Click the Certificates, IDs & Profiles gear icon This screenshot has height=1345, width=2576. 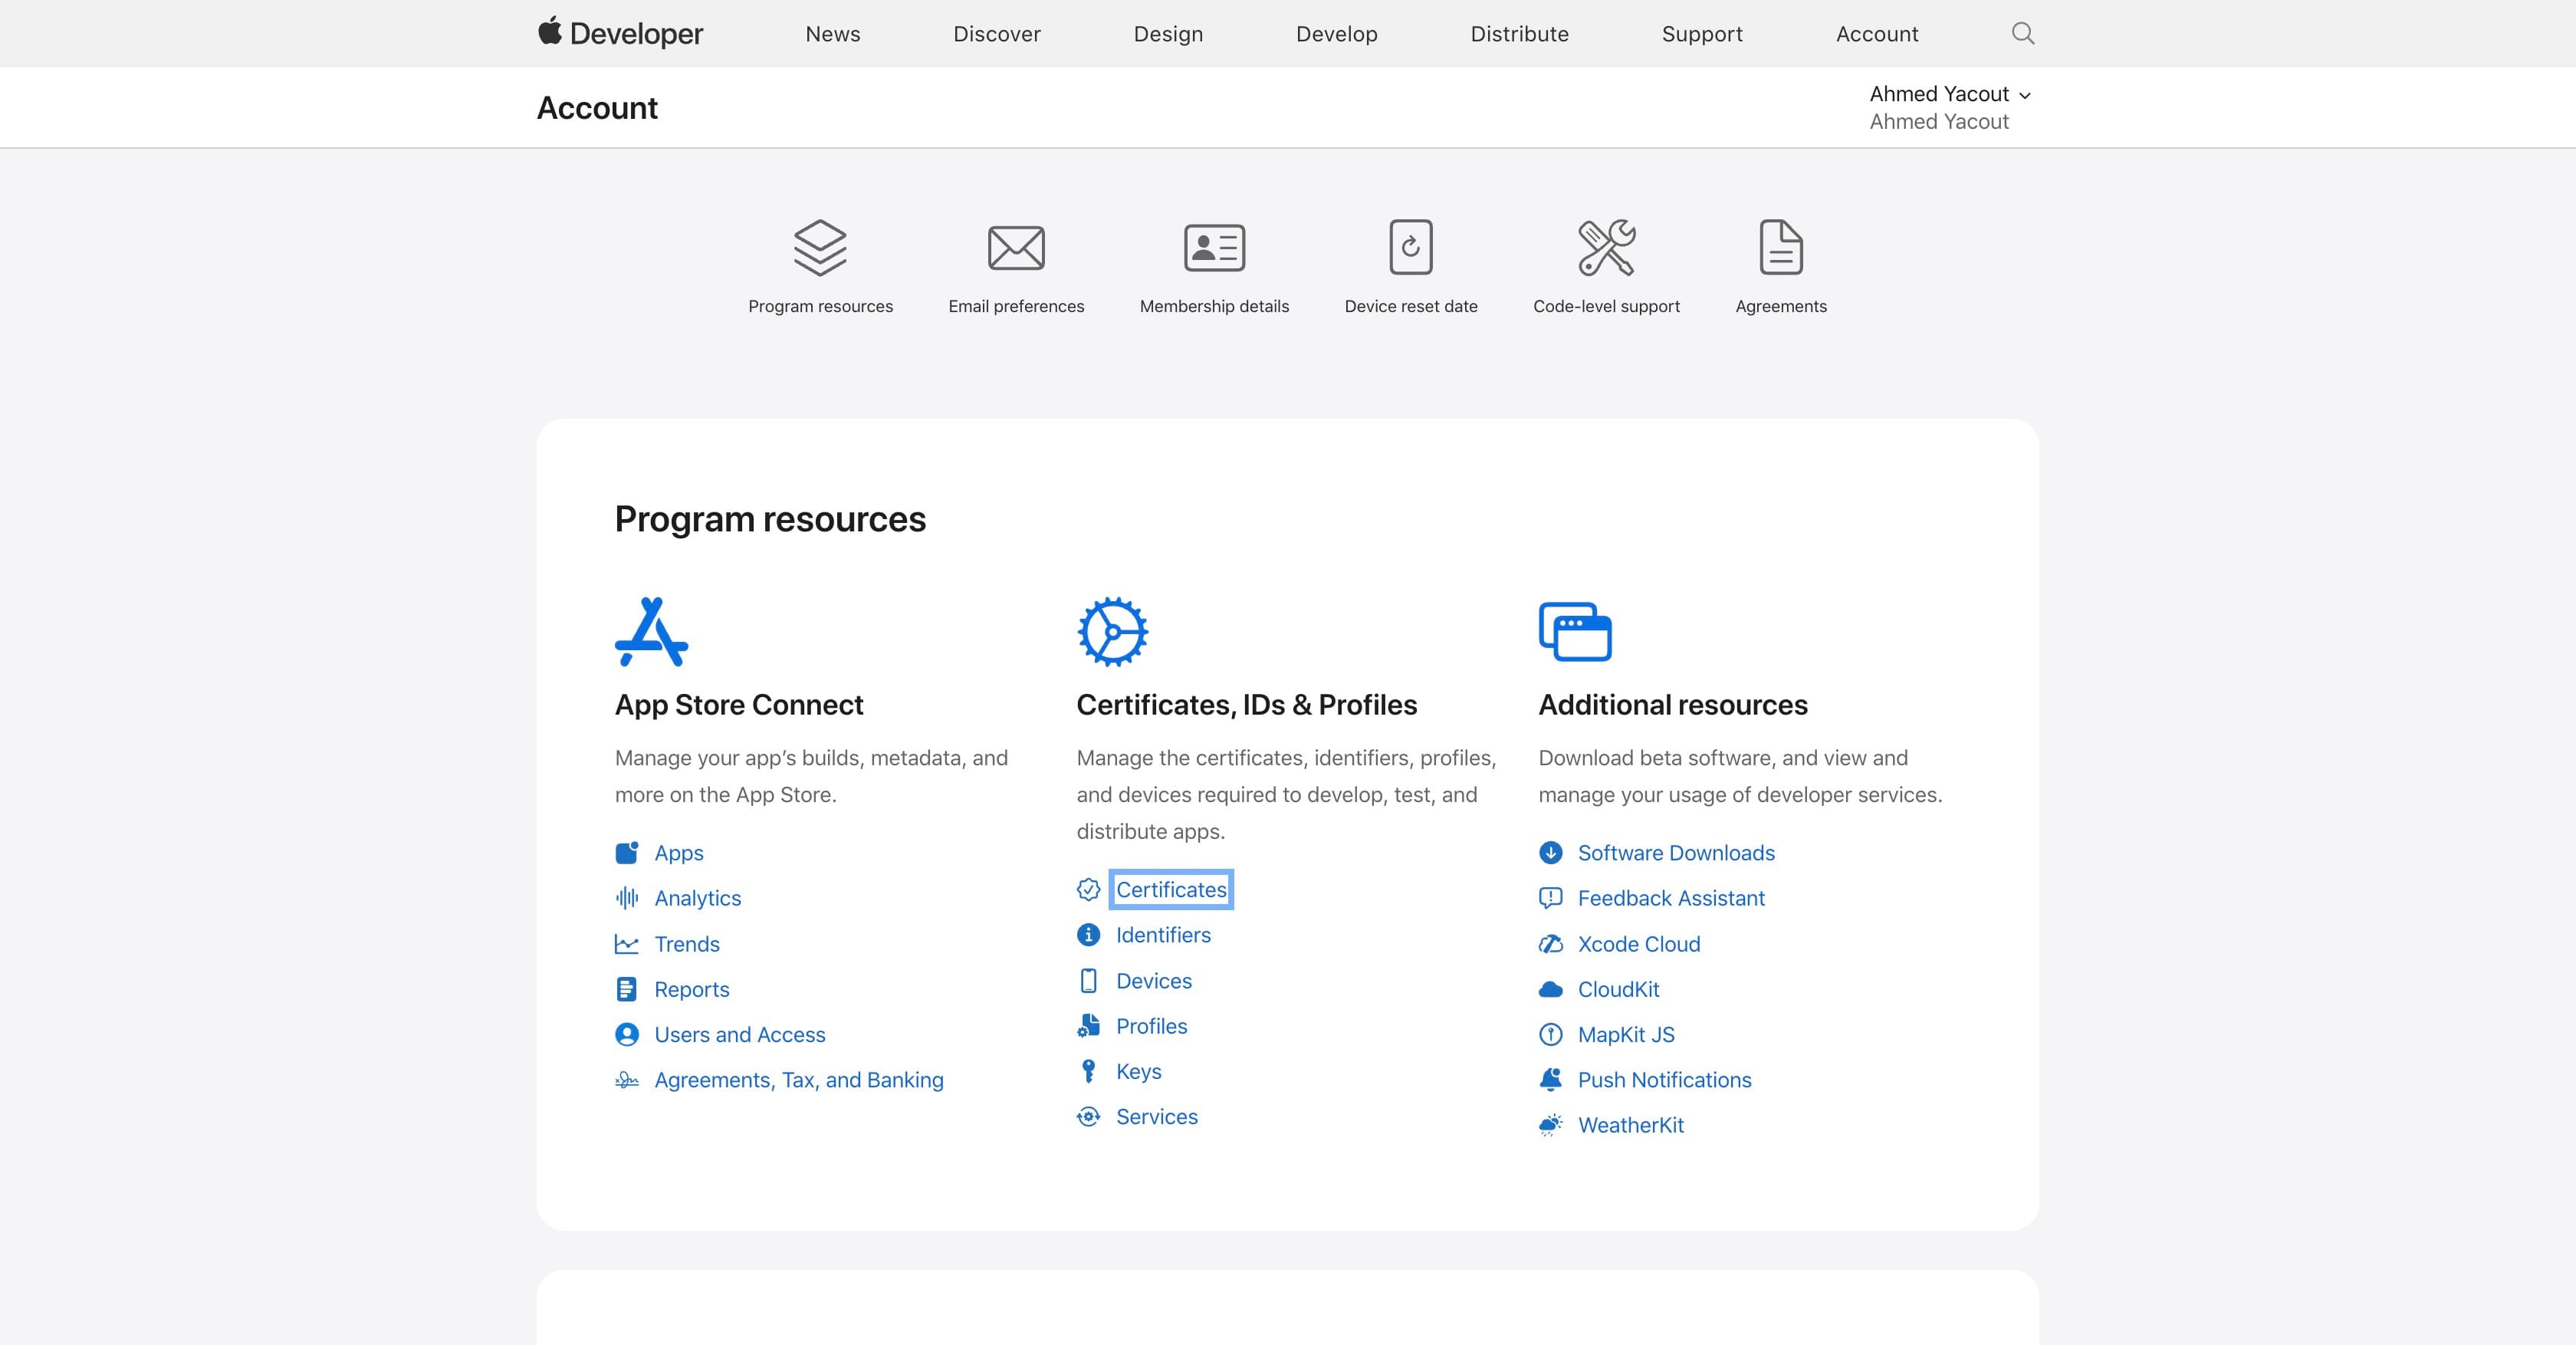tap(1112, 631)
